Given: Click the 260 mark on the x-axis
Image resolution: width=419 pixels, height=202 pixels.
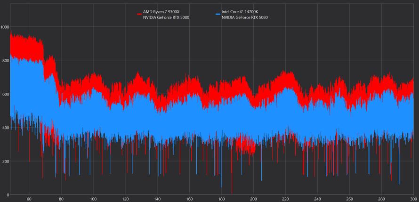Looking at the screenshot, I should (349, 199).
